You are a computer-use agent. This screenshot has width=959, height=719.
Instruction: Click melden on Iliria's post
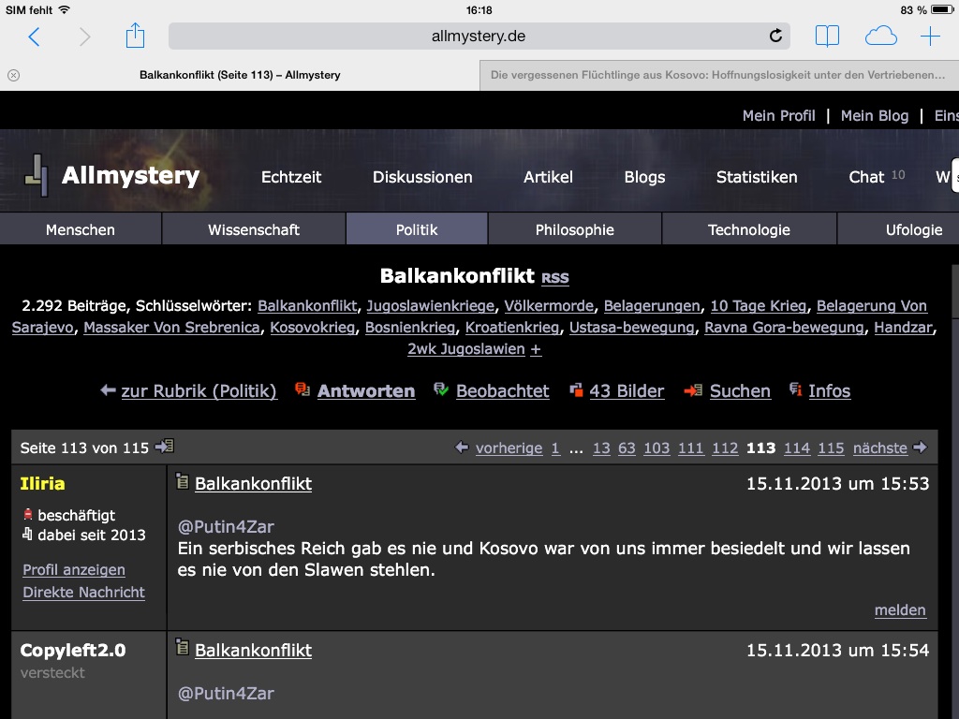(900, 610)
